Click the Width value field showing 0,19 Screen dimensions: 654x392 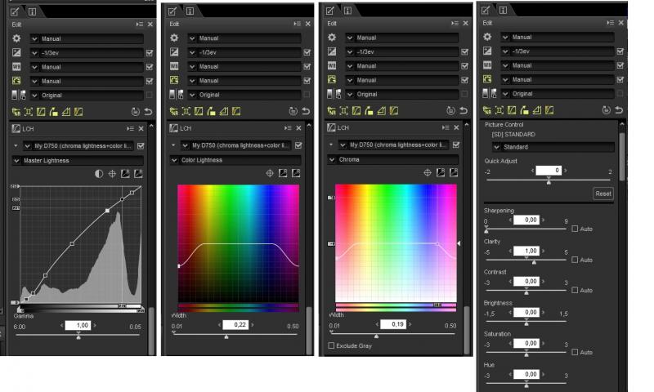click(393, 324)
